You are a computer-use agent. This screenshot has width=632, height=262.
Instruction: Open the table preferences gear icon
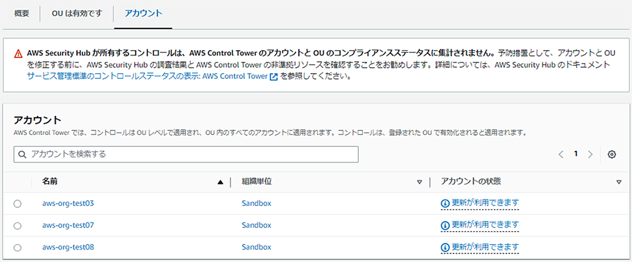[x=612, y=155]
